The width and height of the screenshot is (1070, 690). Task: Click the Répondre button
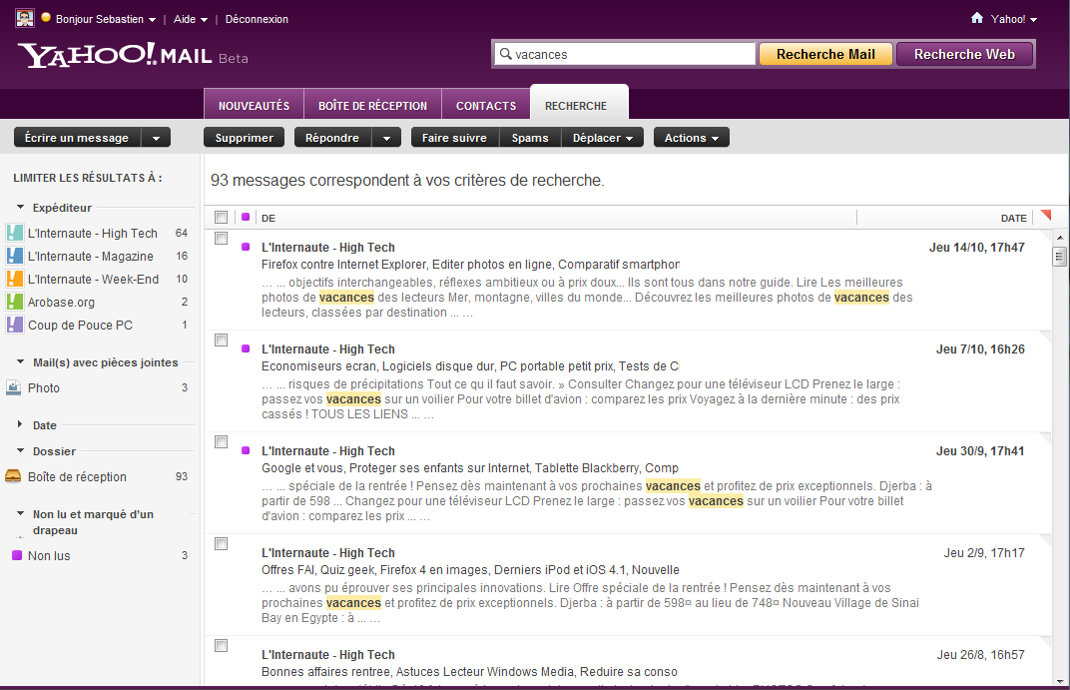click(x=332, y=138)
